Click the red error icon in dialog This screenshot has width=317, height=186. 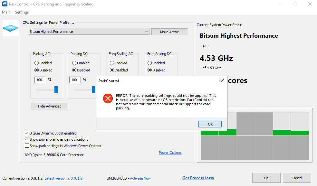click(108, 98)
